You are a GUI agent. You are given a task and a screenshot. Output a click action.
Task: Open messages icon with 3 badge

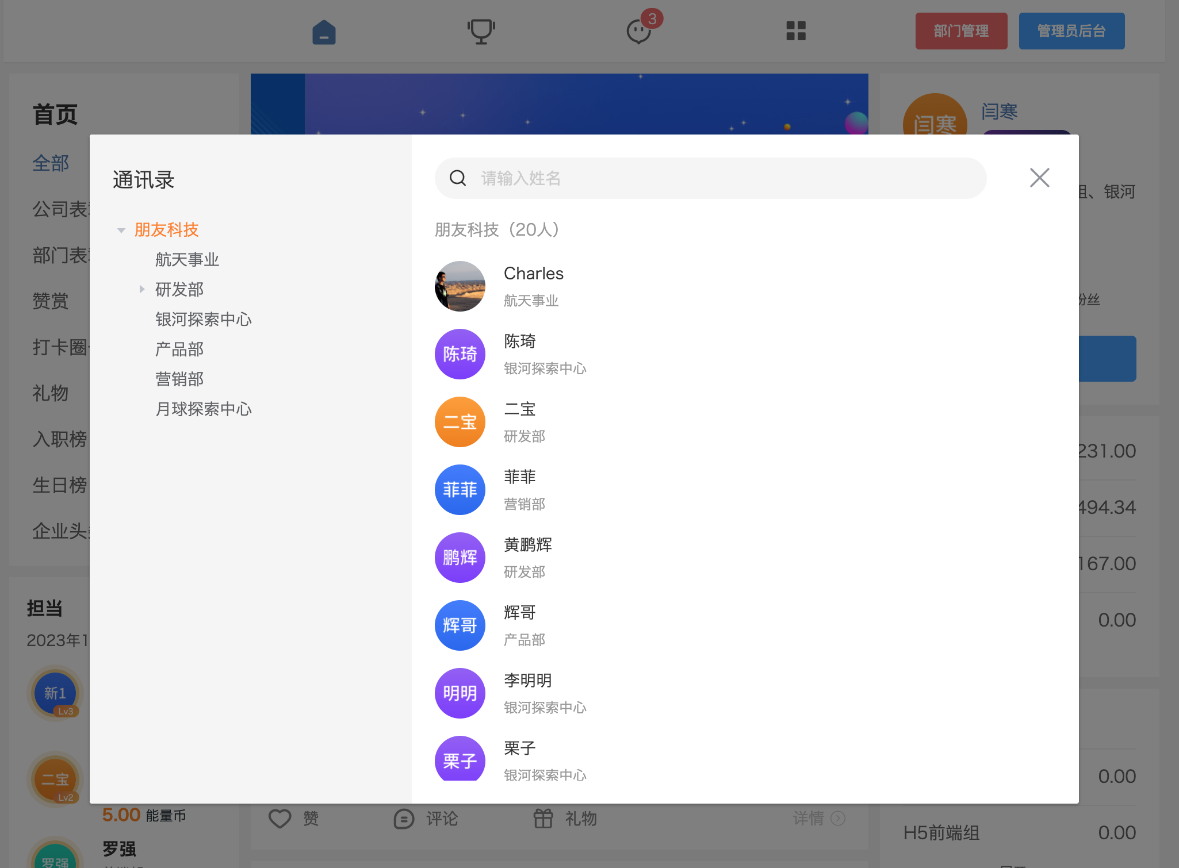click(x=638, y=32)
